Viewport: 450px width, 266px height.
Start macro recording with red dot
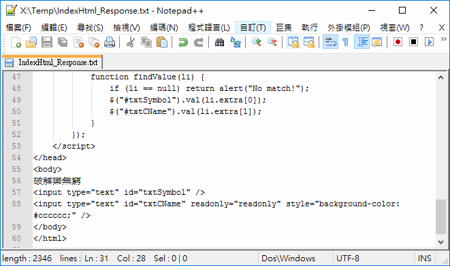coord(398,42)
